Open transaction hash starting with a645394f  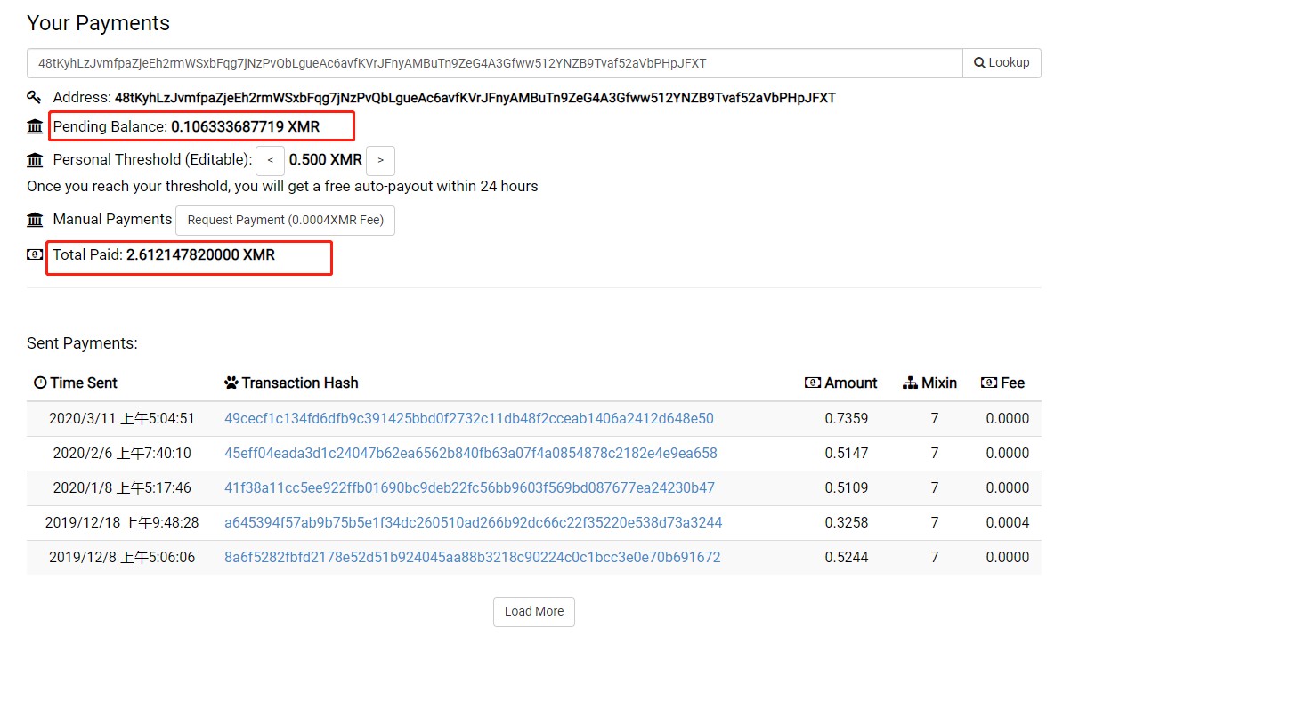[x=473, y=522]
